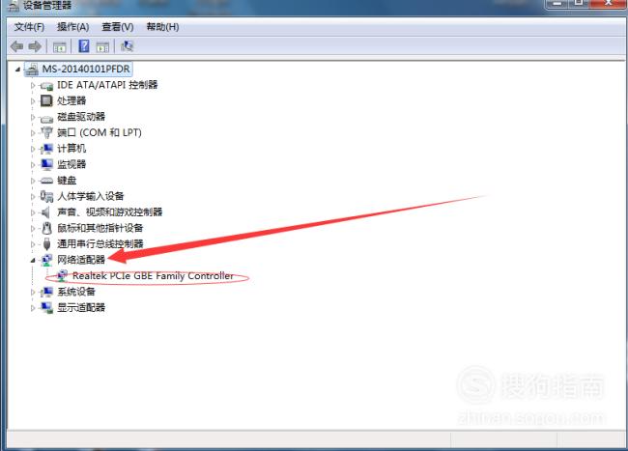Click the Scan for hardware changes icon
The image size is (628, 451).
pyautogui.click(x=127, y=46)
